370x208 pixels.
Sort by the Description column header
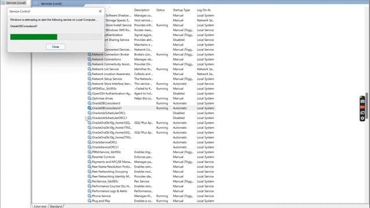coord(142,10)
